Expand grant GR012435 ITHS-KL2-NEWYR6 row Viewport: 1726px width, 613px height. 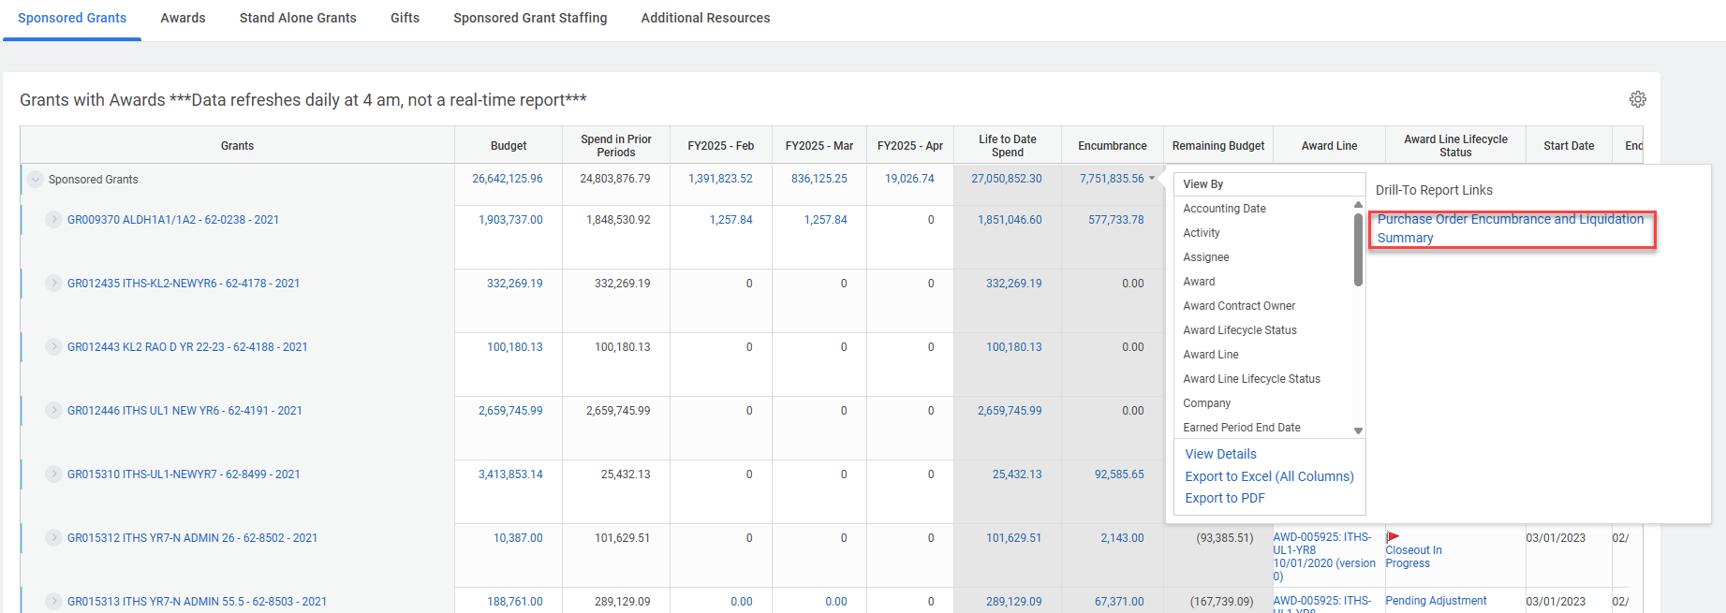(x=53, y=284)
